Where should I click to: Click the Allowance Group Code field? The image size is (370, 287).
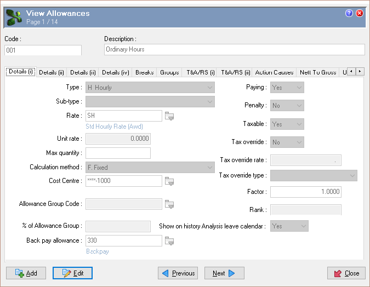pos(124,204)
